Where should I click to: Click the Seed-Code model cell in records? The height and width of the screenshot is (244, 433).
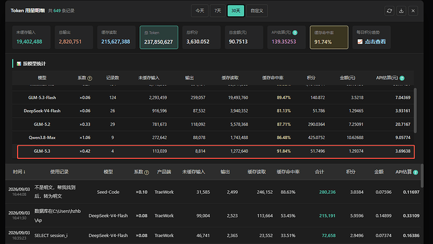click(108, 192)
